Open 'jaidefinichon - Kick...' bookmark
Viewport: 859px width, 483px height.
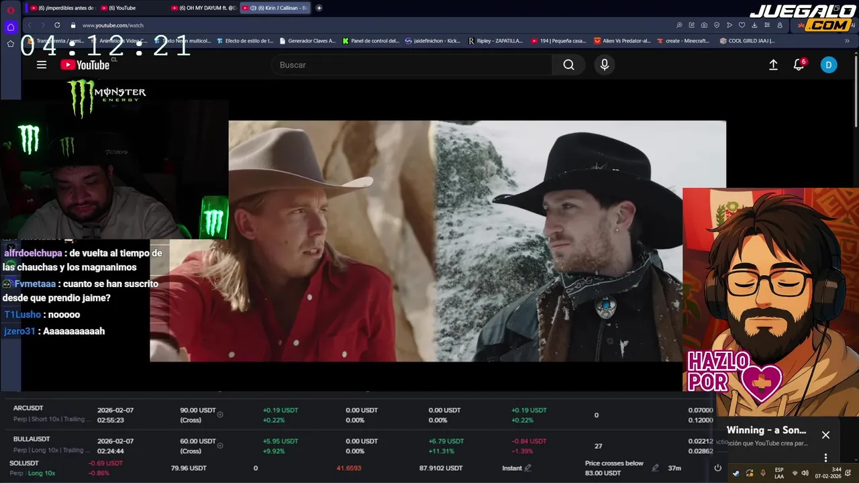pos(433,40)
